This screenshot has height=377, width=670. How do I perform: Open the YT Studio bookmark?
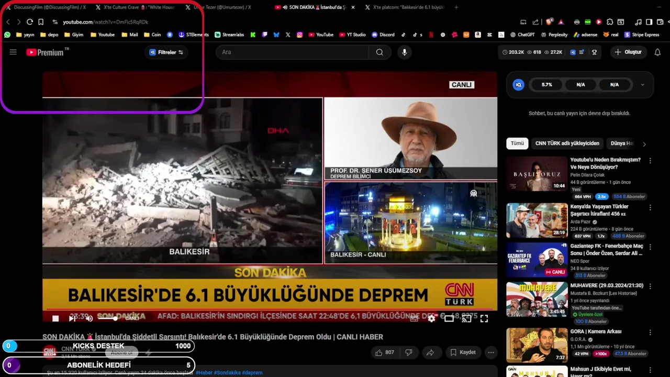tap(353, 35)
